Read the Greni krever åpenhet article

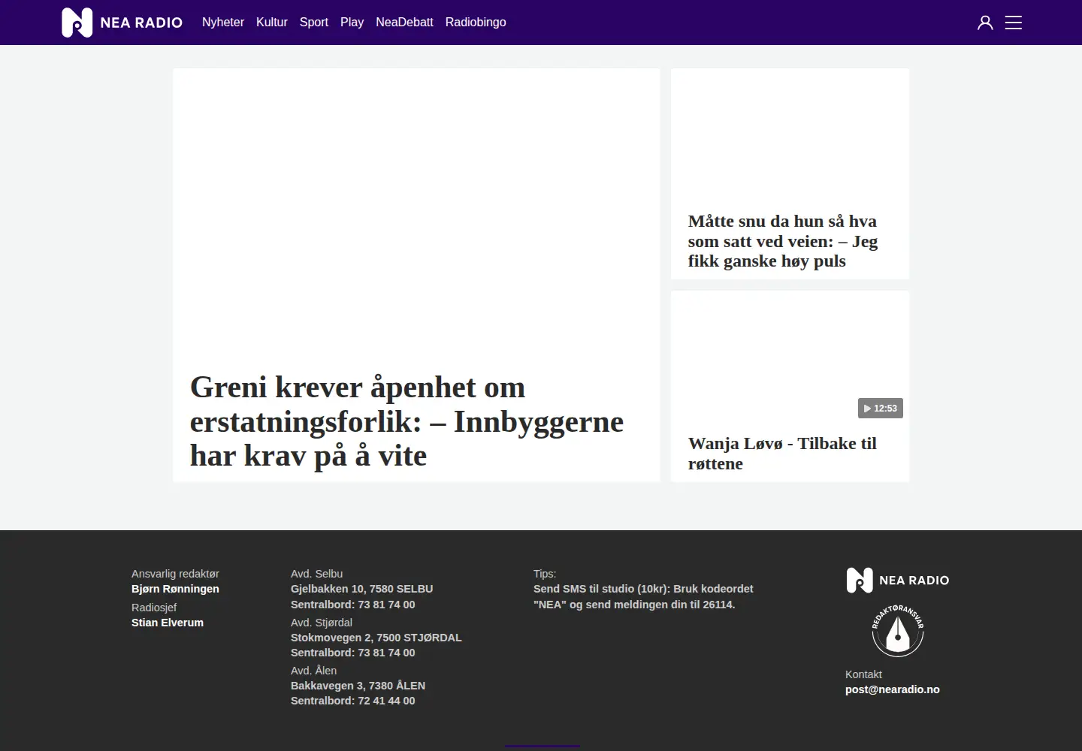coord(407,421)
